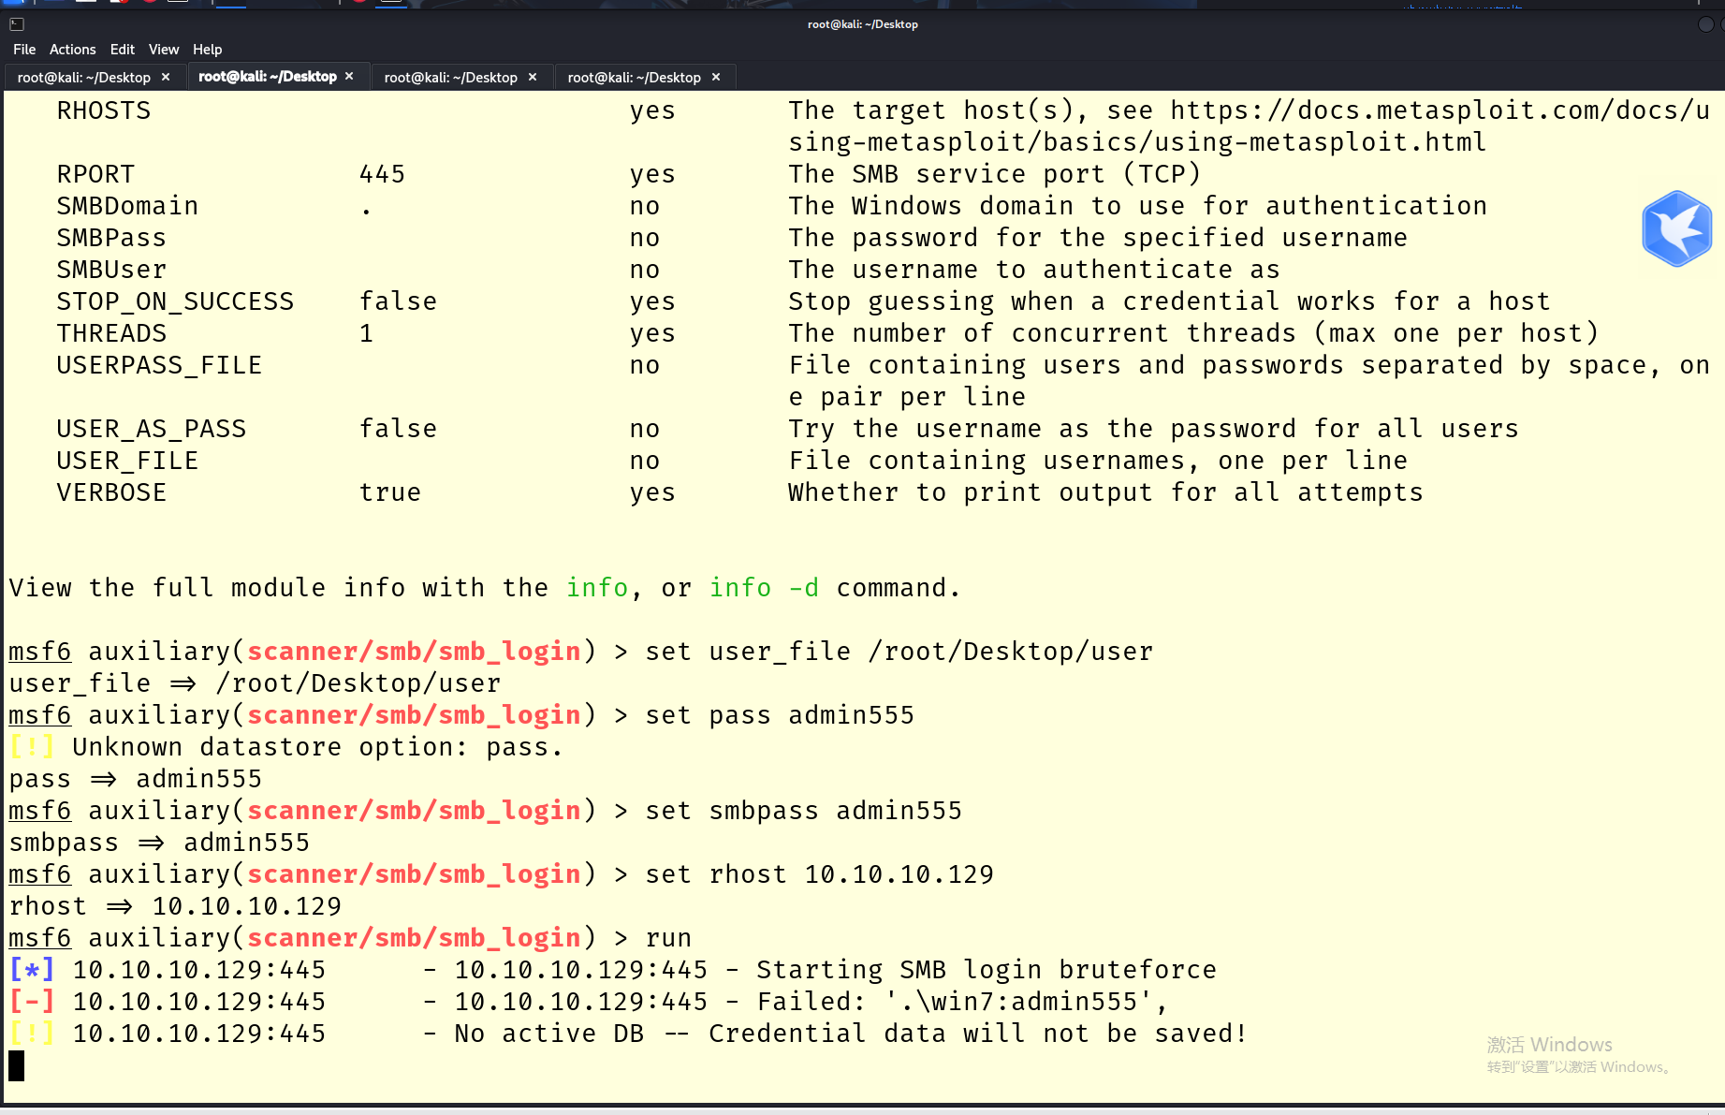Image resolution: width=1725 pixels, height=1115 pixels.
Task: Click the blue bird floating icon
Action: tap(1677, 228)
